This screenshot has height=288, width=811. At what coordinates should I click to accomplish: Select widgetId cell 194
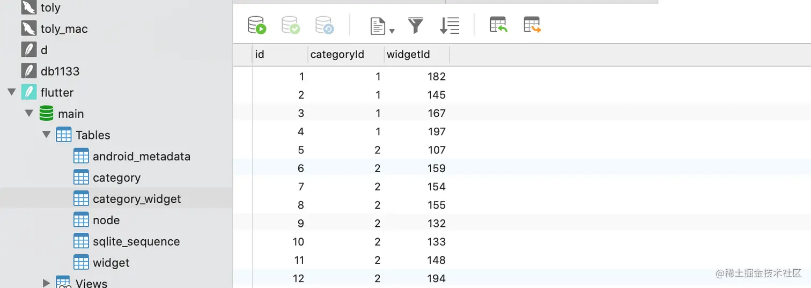pos(437,278)
